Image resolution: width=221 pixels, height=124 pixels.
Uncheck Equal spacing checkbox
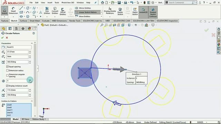pos(8,66)
